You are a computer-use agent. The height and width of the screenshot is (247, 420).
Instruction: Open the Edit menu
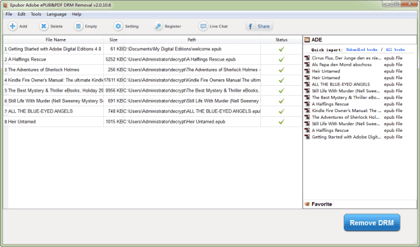click(22, 14)
